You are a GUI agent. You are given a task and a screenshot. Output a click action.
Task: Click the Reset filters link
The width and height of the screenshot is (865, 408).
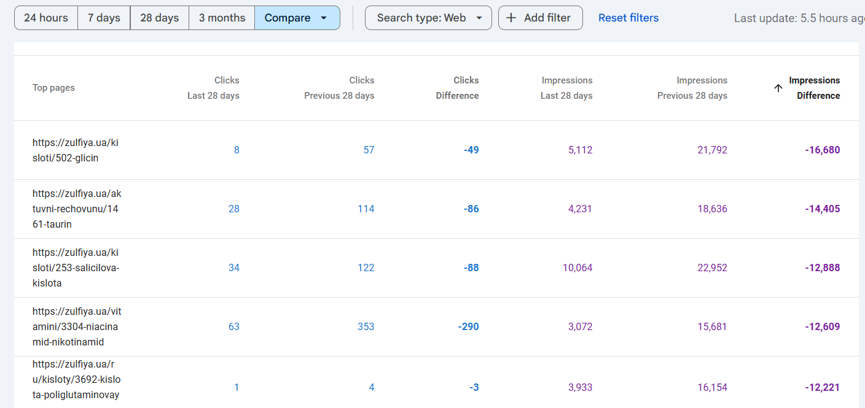[628, 18]
